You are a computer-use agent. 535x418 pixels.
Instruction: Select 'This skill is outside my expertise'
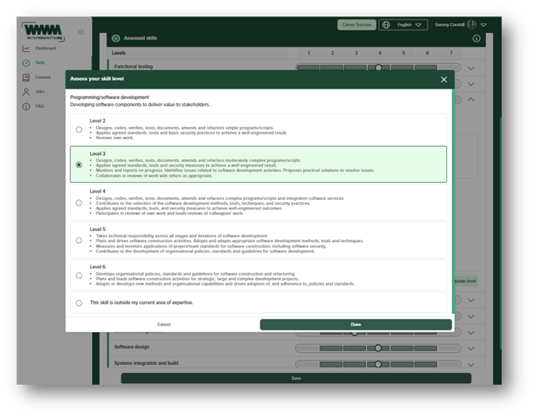79,303
